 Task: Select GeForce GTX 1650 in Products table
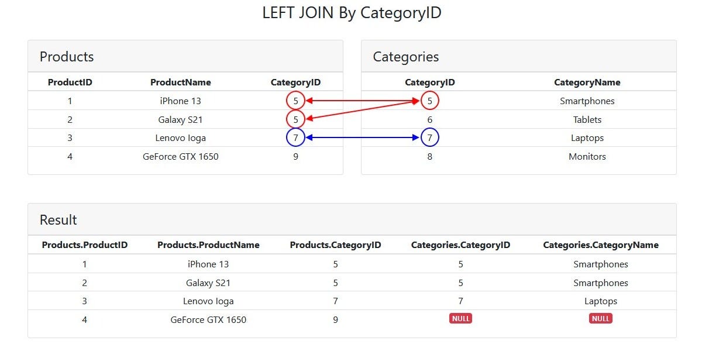[181, 156]
